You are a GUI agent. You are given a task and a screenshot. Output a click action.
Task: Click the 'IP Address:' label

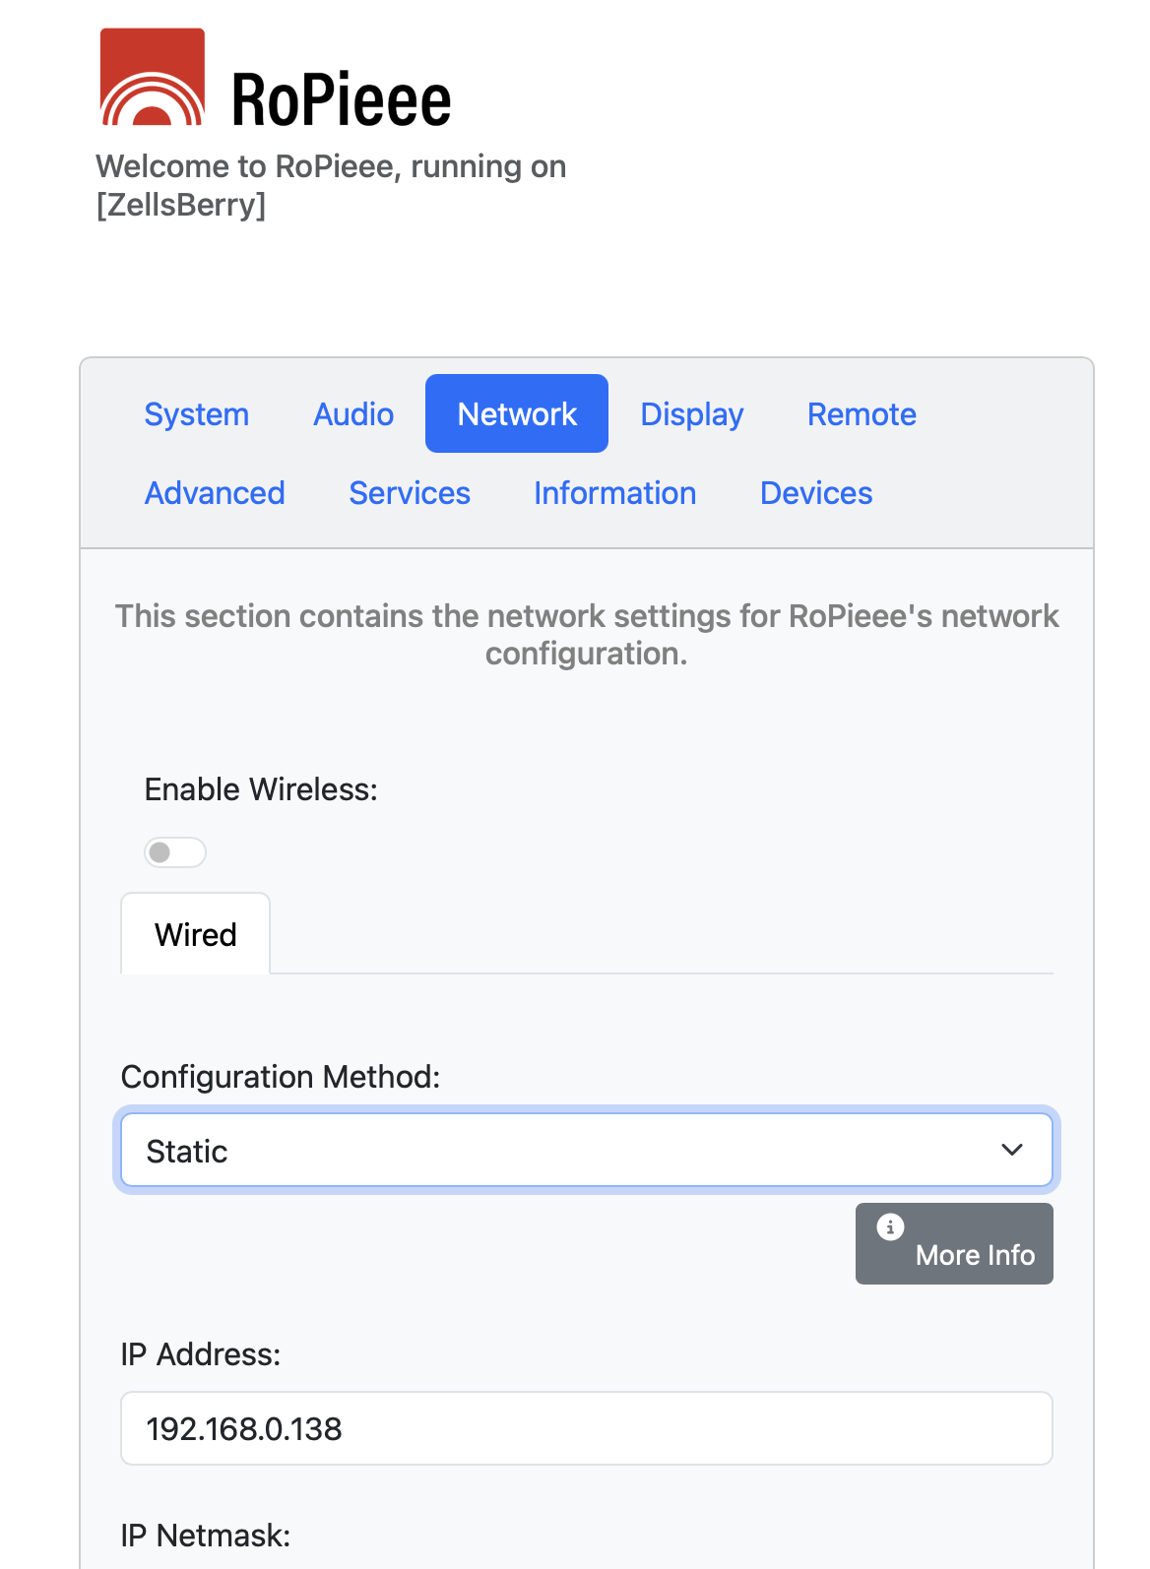pos(201,1354)
